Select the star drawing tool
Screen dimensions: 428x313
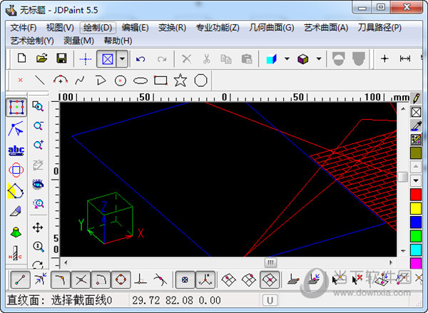[180, 81]
